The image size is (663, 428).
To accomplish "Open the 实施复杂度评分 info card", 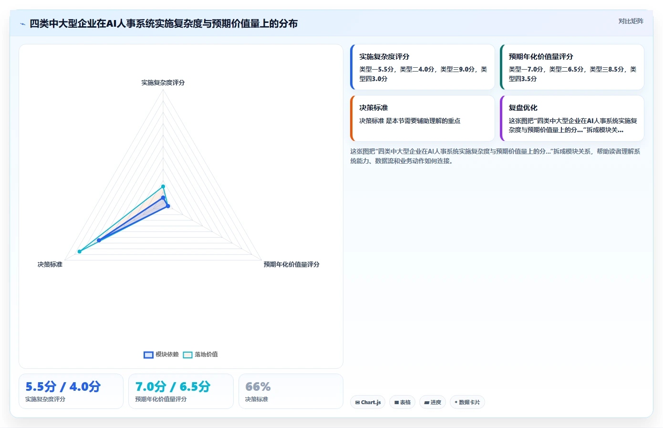I will (423, 67).
